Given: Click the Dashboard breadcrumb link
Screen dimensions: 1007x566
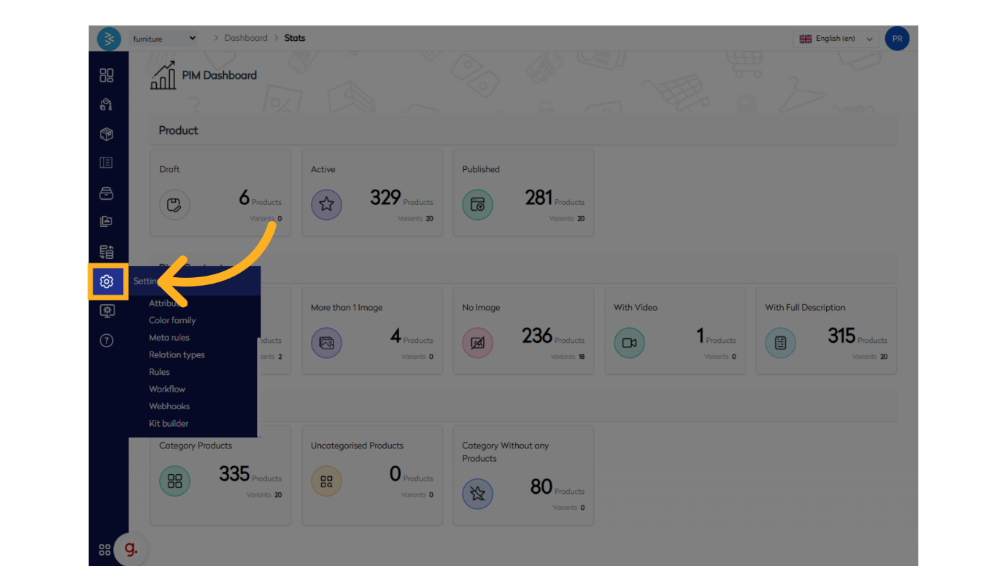Looking at the screenshot, I should [246, 38].
